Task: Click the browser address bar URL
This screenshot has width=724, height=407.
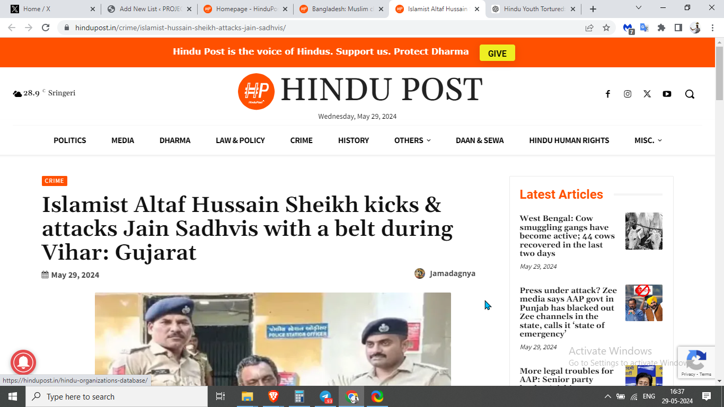Action: (x=180, y=28)
